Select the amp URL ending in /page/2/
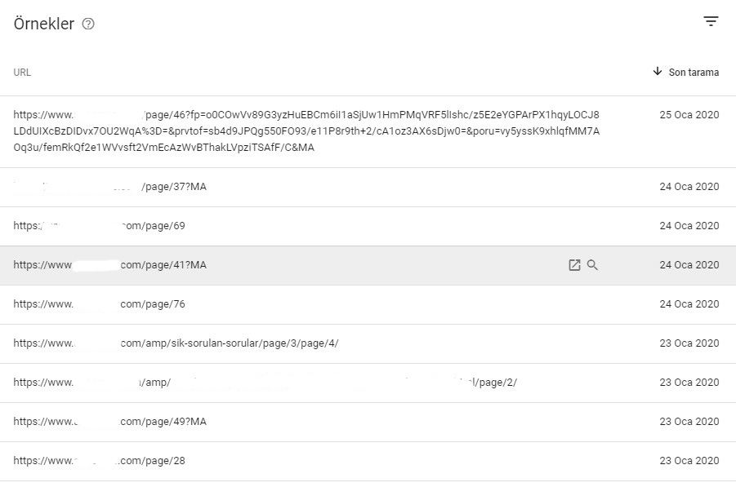 [368, 383]
